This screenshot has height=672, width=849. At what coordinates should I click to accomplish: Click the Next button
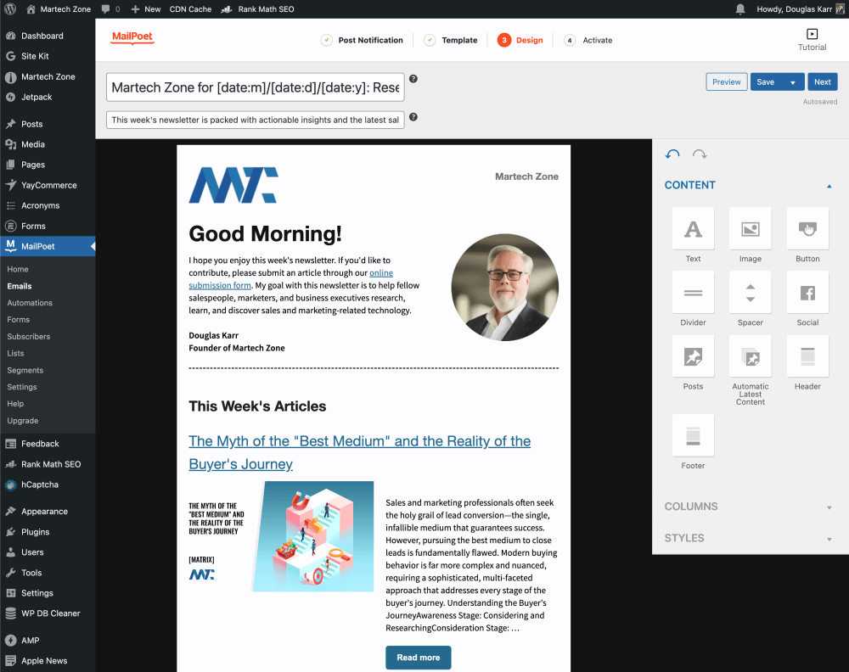822,82
